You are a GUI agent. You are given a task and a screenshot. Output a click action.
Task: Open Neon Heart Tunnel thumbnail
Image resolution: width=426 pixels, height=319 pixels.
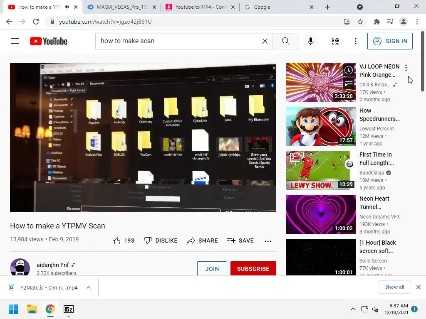pyautogui.click(x=321, y=214)
